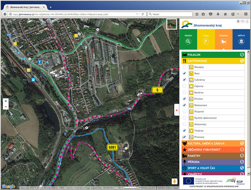This screenshot has width=251, height=190.
Task: Open the info icon in panel
Action: pyautogui.click(x=247, y=21)
